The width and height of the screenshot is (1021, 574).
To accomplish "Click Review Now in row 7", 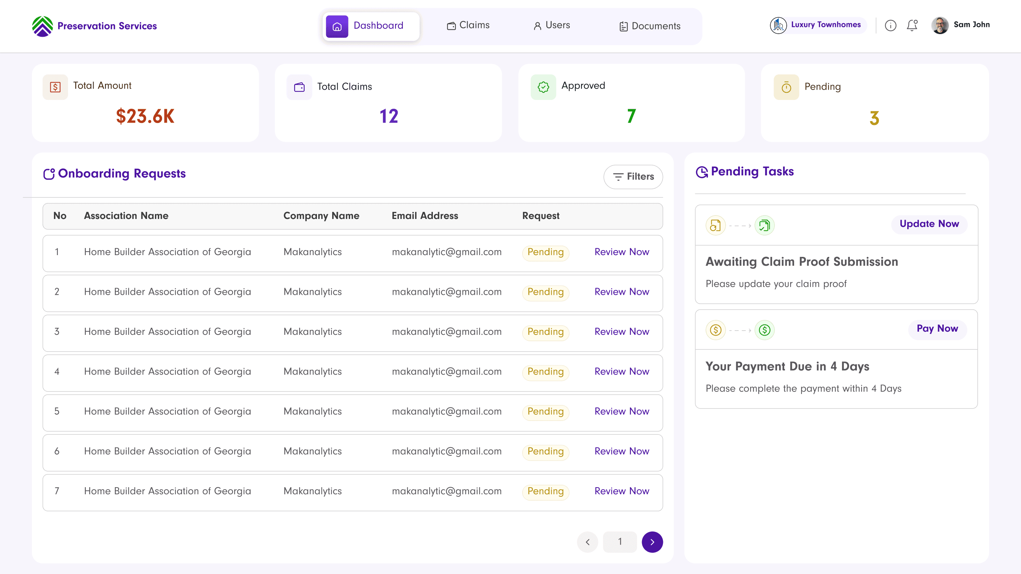I will click(x=621, y=491).
